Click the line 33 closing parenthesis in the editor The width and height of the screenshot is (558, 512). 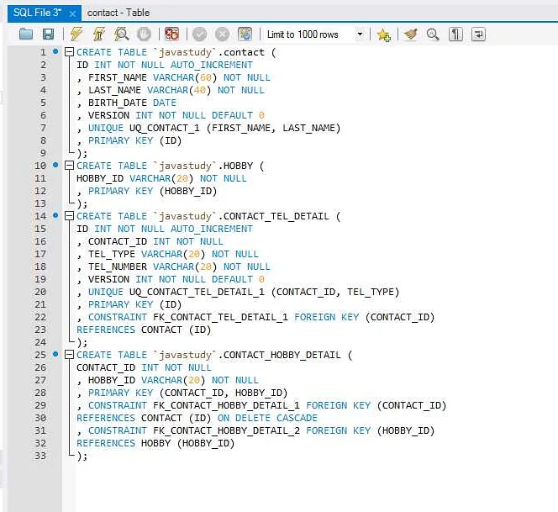click(x=82, y=456)
